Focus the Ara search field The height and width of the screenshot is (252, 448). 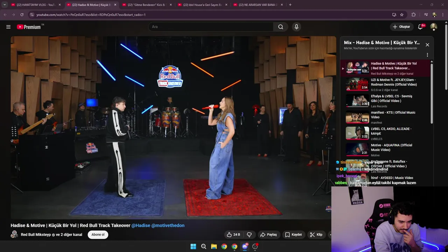(211, 27)
